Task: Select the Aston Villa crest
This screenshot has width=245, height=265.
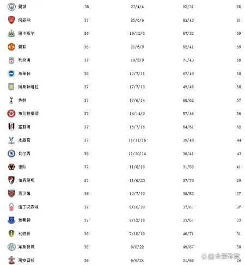Action: (11, 87)
